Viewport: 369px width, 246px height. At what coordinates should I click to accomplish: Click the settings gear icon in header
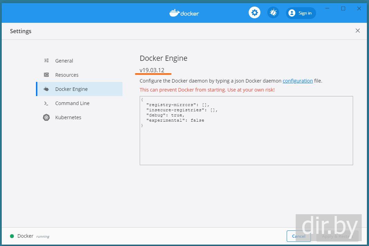click(255, 13)
